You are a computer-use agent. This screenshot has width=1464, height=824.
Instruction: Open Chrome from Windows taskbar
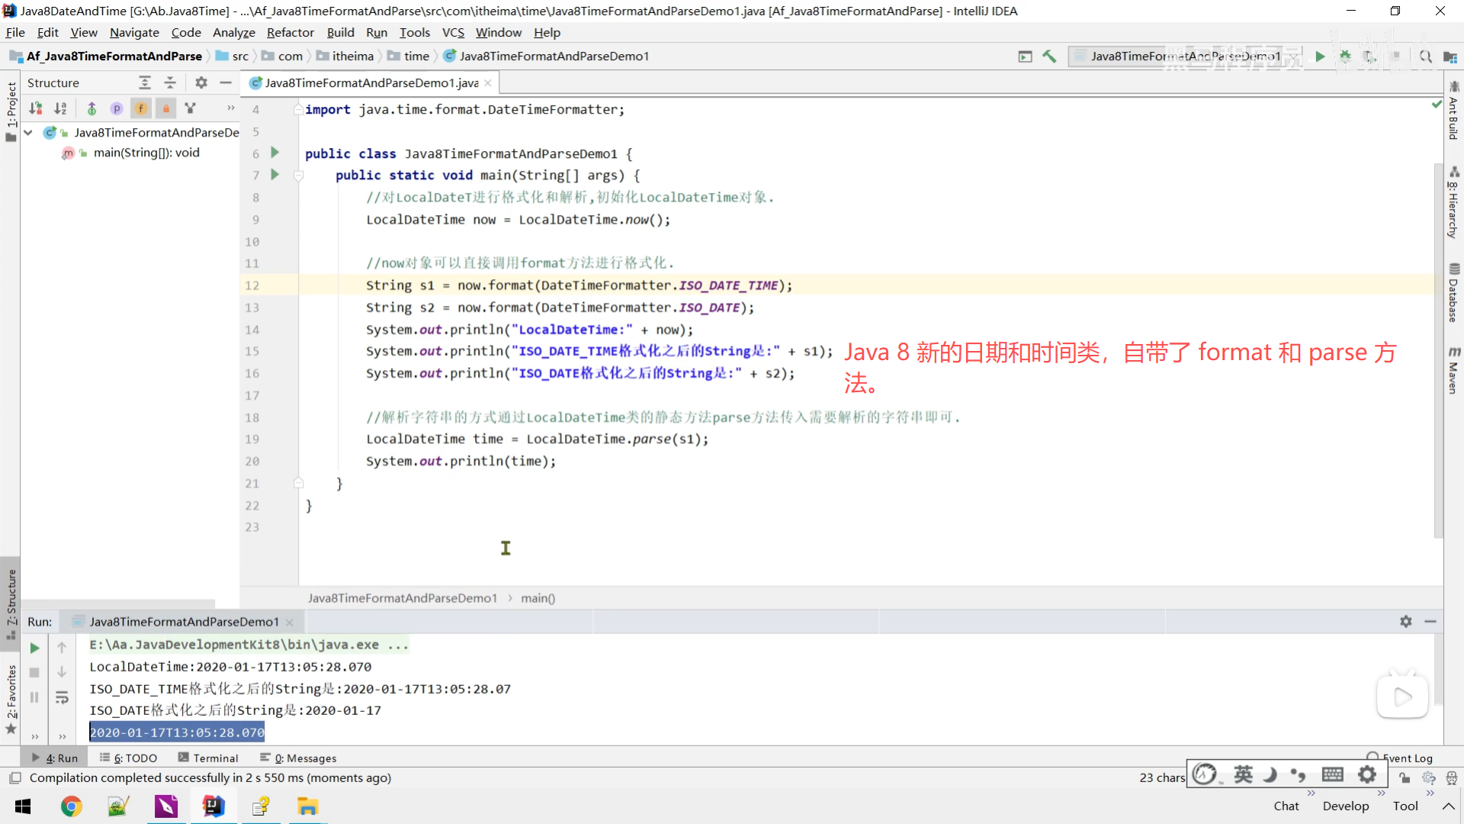click(x=71, y=806)
